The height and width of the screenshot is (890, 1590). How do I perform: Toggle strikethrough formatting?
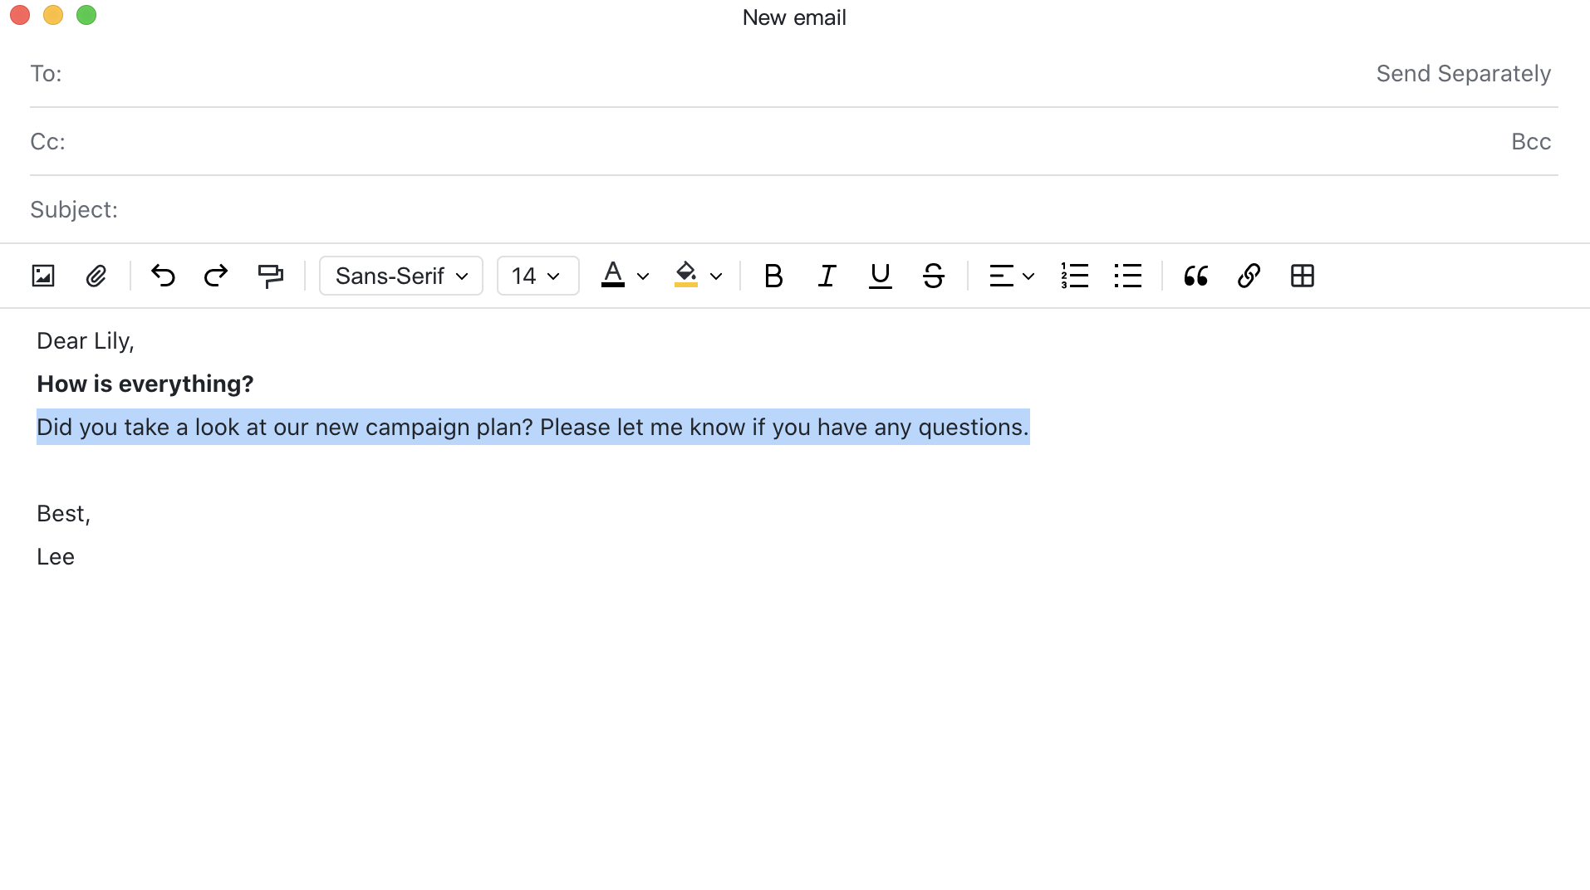tap(933, 276)
